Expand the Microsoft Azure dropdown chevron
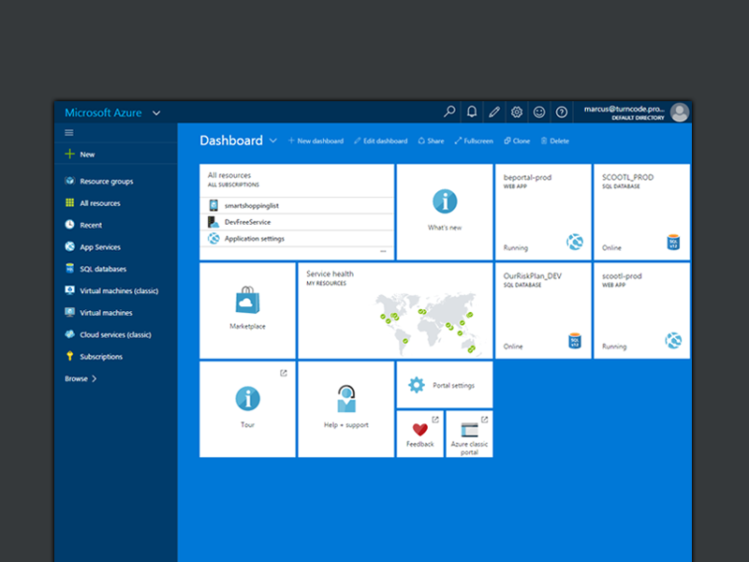The width and height of the screenshot is (749, 562). [156, 113]
